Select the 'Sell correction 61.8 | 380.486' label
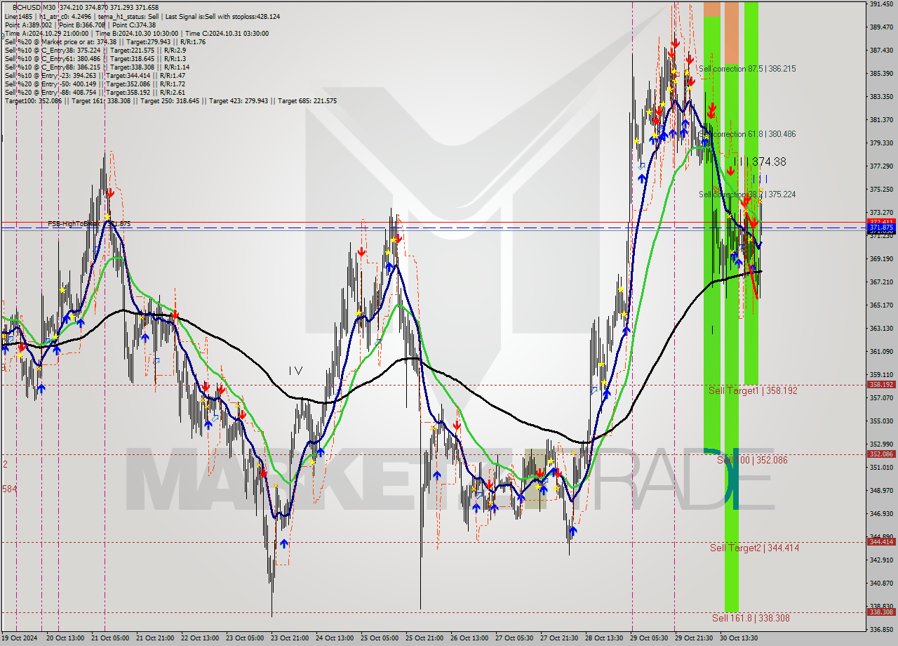This screenshot has height=646, width=898. tap(747, 134)
